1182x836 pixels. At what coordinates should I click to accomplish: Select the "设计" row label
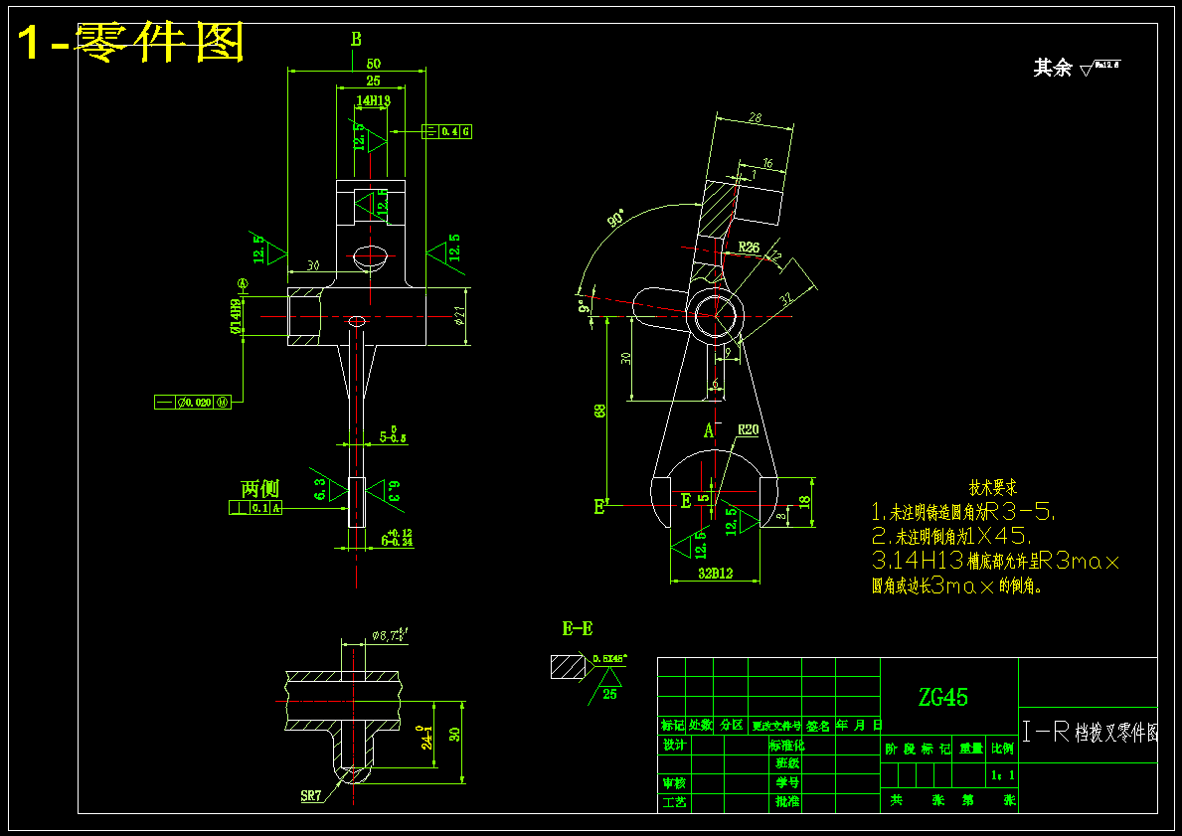[x=674, y=745]
